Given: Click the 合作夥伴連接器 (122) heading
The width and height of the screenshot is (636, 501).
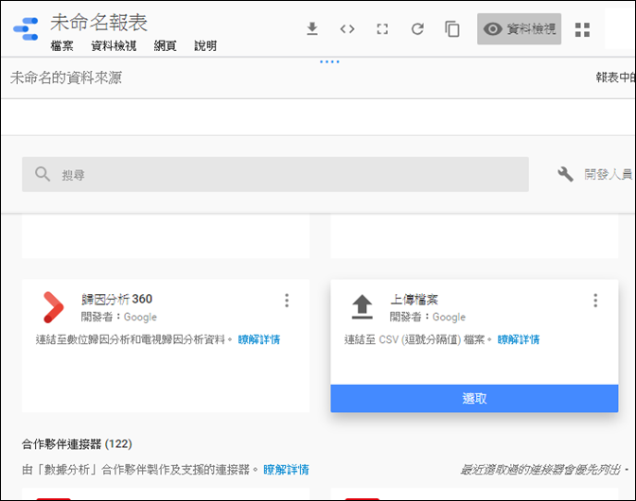Looking at the screenshot, I should [77, 444].
